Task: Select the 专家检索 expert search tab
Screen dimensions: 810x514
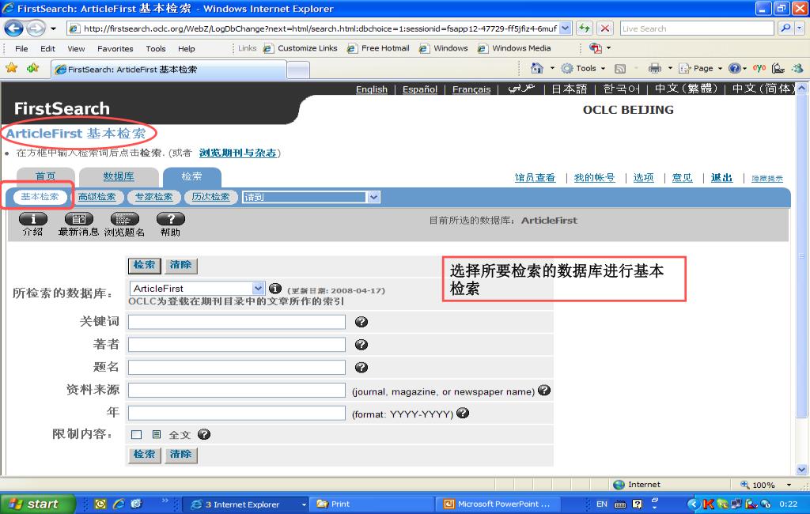Action: click(154, 197)
